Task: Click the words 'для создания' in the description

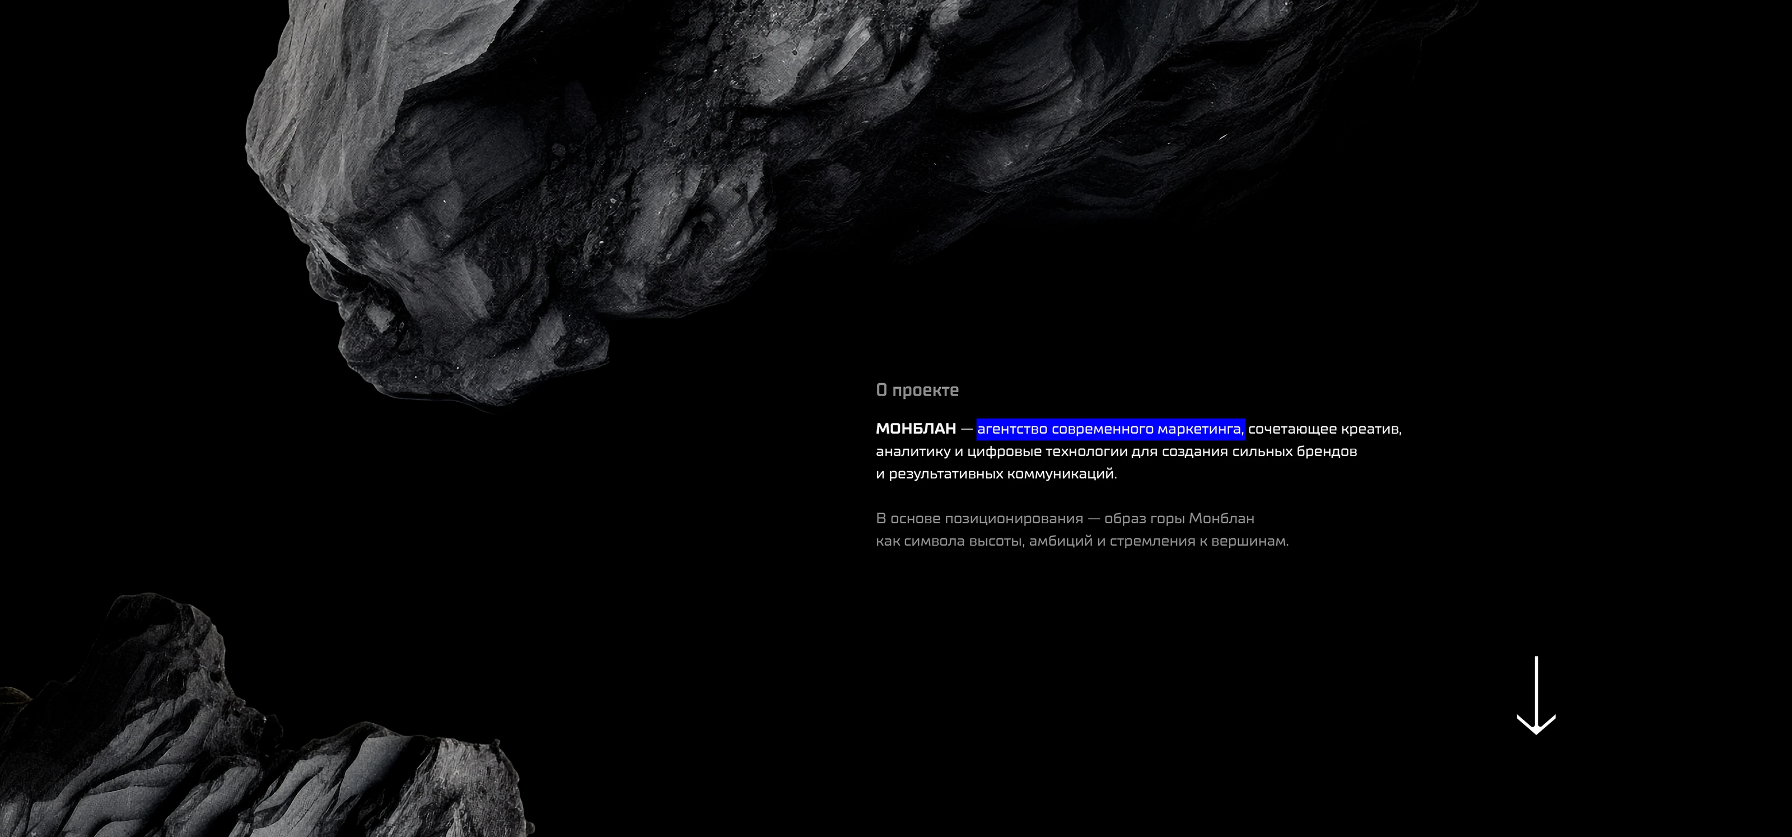Action: click(1179, 452)
